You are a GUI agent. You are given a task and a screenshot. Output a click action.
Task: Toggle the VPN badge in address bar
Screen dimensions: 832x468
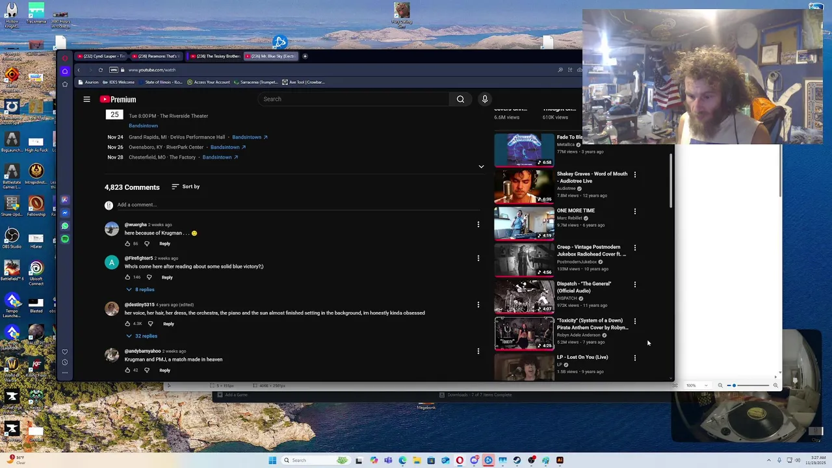[x=114, y=70]
